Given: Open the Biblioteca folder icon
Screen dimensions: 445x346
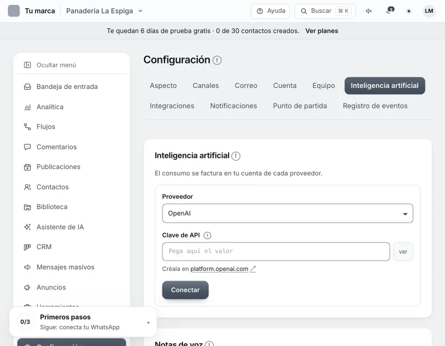Looking at the screenshot, I should coord(27,207).
